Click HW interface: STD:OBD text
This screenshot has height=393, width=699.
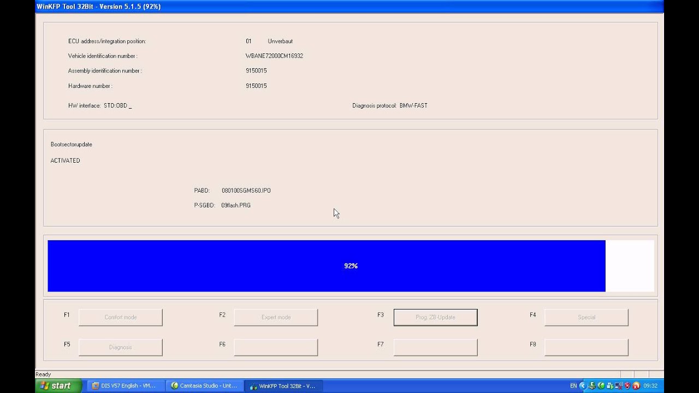[100, 105]
